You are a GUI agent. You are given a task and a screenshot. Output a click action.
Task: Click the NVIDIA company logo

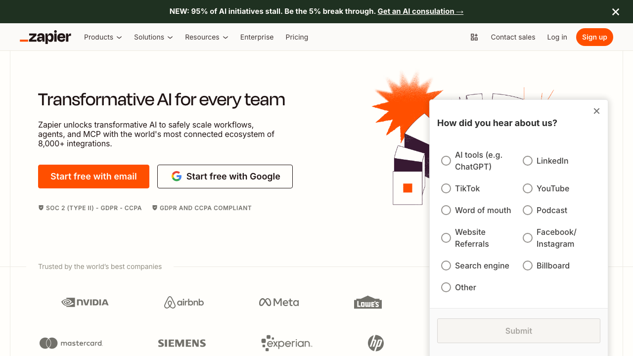pos(85,302)
